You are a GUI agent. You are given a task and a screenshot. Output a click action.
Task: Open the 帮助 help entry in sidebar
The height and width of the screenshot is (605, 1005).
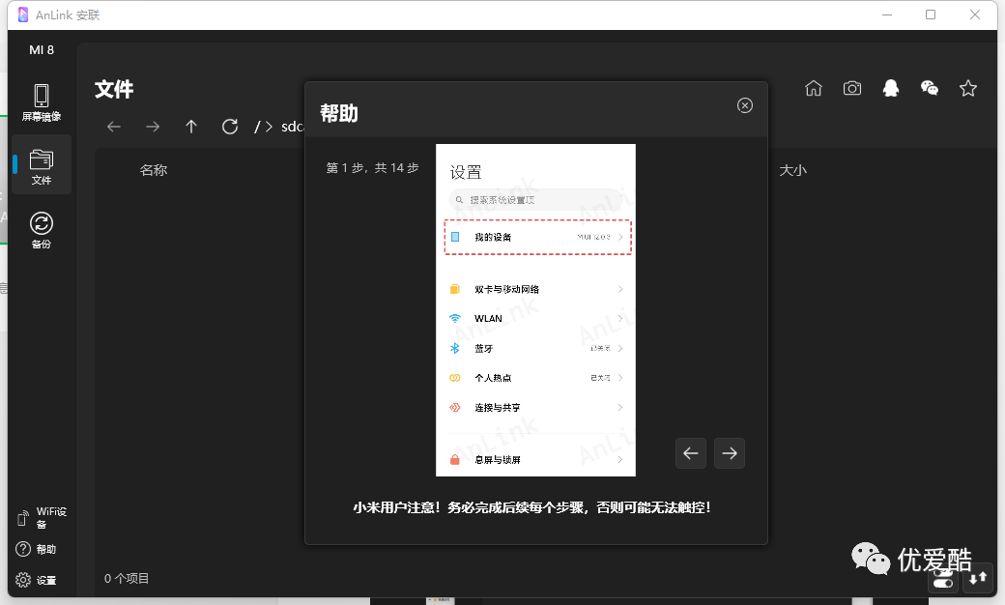(x=36, y=549)
